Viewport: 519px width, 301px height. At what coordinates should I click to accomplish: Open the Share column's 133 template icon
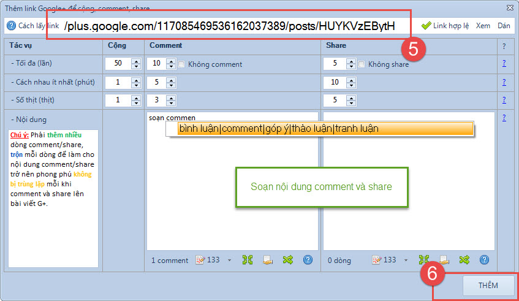377,260
